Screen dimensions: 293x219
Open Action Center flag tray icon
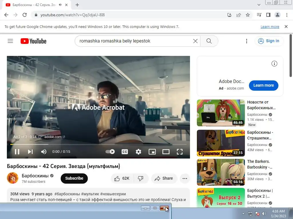click(x=257, y=214)
